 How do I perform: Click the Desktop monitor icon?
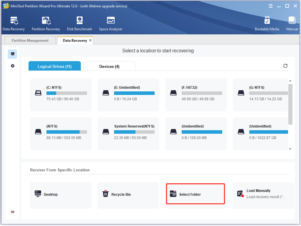click(x=38, y=194)
